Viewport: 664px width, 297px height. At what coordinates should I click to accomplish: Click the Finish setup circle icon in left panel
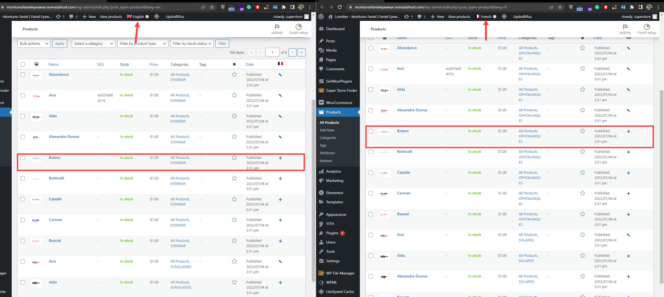[x=298, y=27]
